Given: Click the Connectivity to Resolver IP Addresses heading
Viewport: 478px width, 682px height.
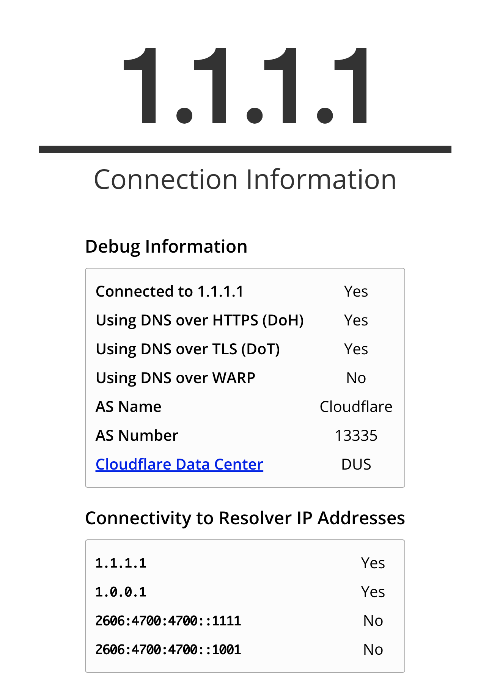Looking at the screenshot, I should click(245, 518).
